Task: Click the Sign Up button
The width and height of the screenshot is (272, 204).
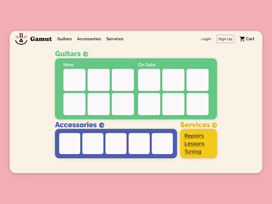Action: tap(225, 39)
